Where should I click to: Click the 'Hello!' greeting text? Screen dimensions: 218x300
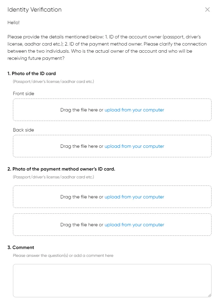13,22
